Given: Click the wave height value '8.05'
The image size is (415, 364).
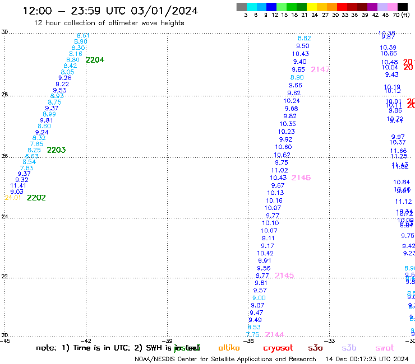Looking at the screenshot, I should click(67, 72).
